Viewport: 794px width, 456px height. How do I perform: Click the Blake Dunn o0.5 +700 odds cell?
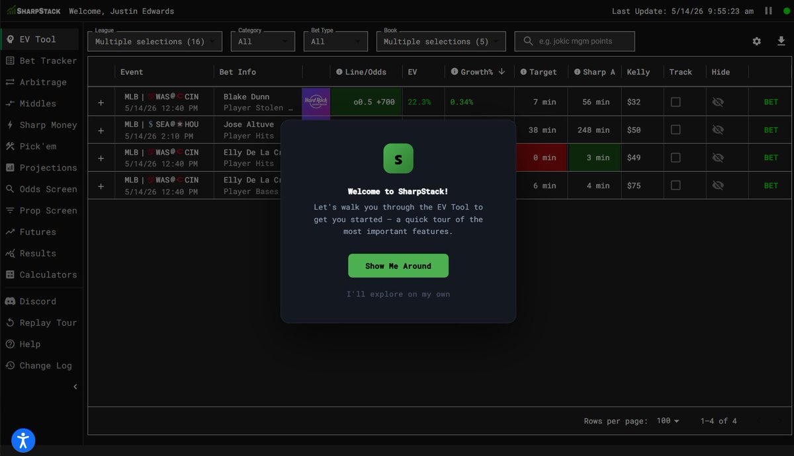pyautogui.click(x=366, y=102)
